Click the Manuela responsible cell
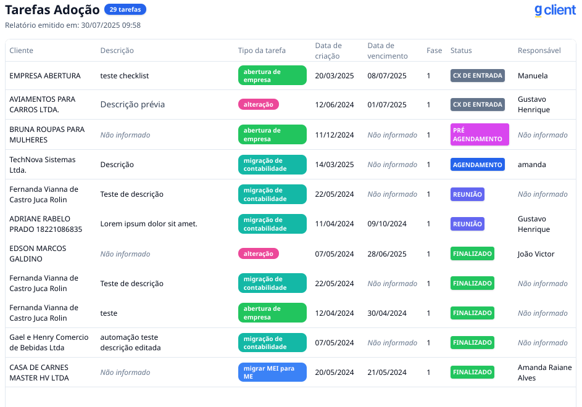 point(533,76)
